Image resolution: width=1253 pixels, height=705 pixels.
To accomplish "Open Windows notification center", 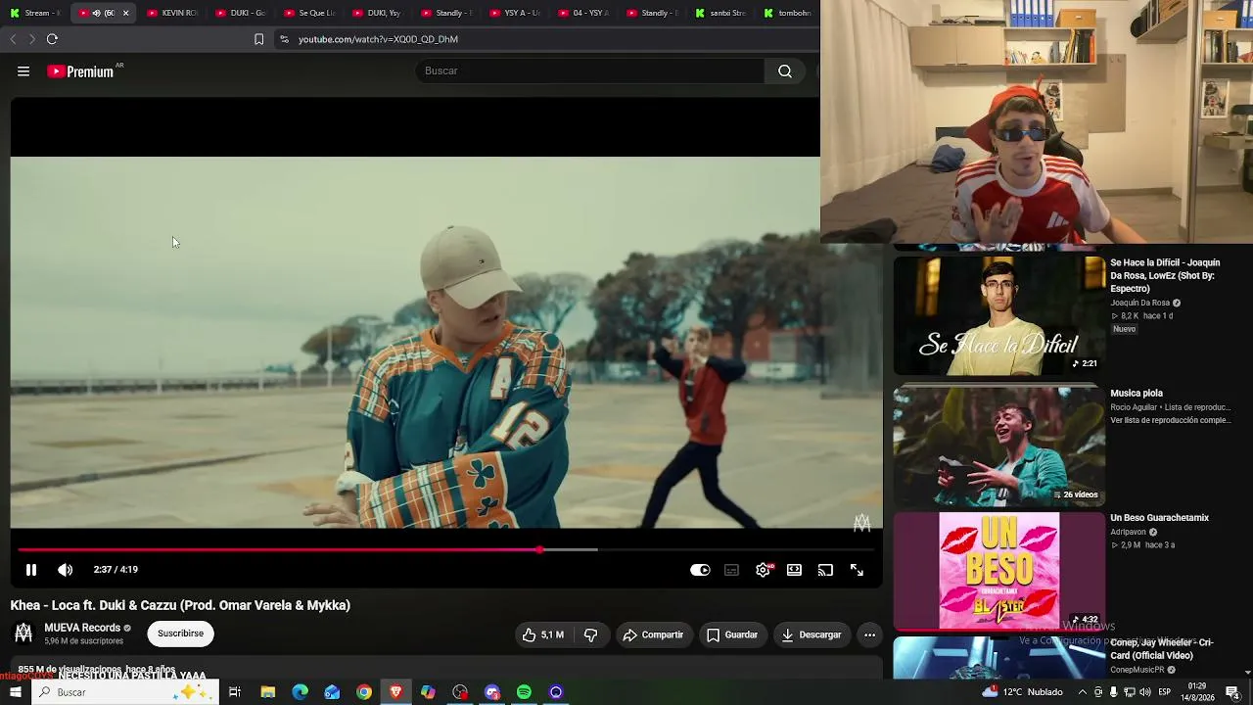I will click(x=1232, y=692).
